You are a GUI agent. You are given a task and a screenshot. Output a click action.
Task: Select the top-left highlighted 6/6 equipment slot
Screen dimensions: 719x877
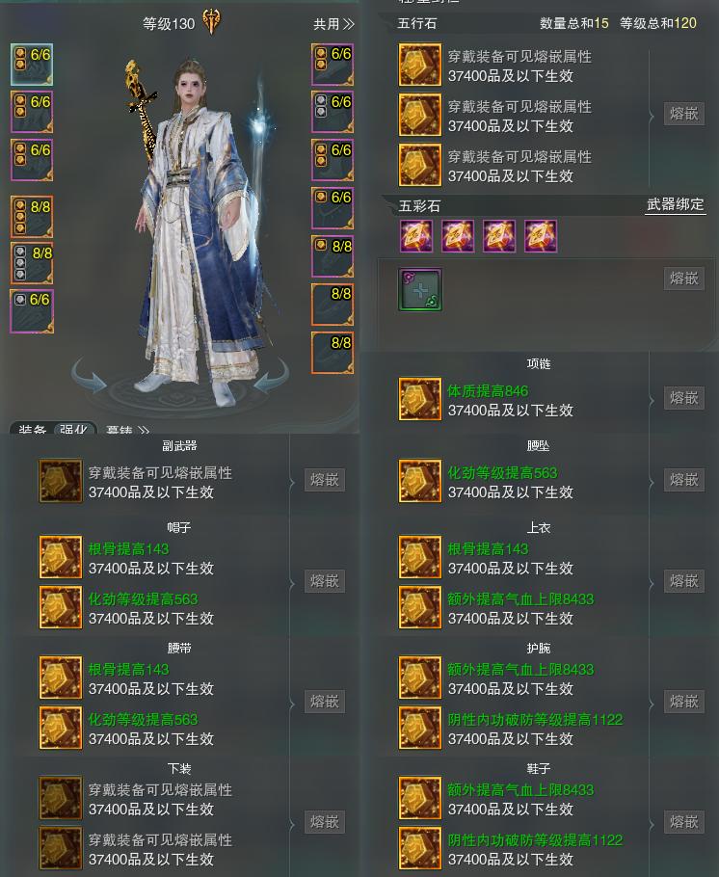[x=32, y=65]
